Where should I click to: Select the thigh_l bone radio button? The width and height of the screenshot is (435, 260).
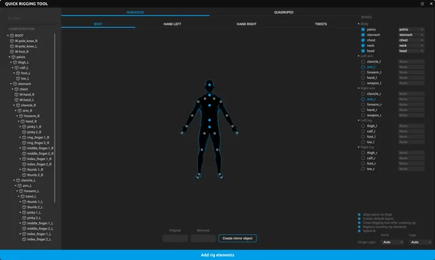tap(363, 126)
